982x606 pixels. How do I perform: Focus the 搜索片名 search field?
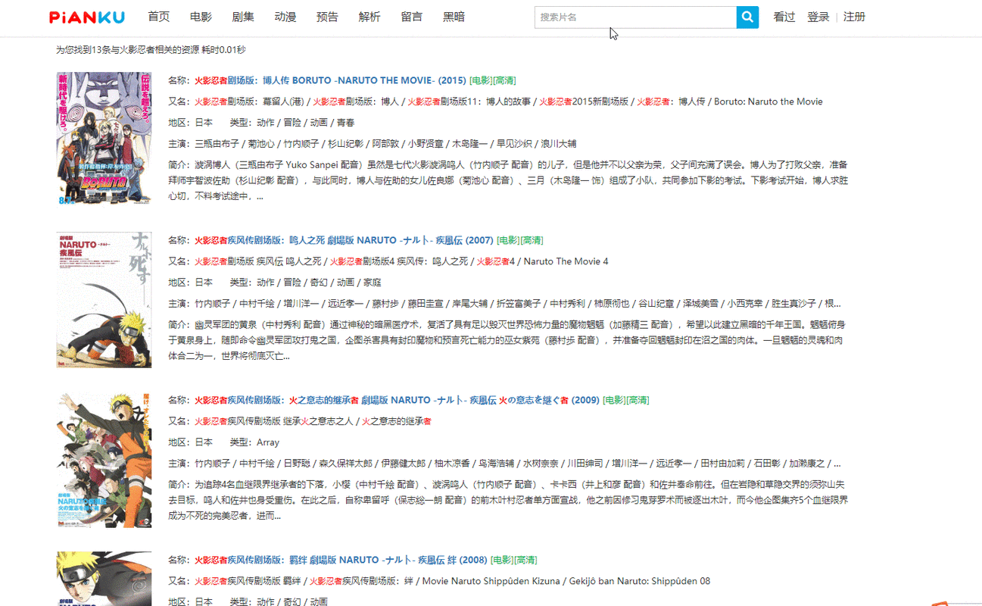tap(635, 17)
